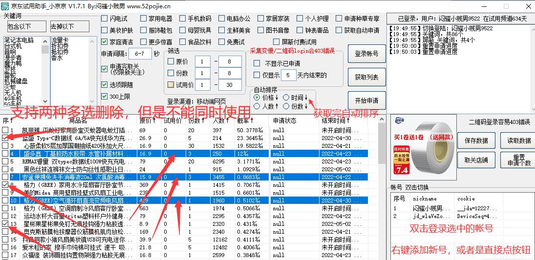The height and width of the screenshot is (260, 535).
Task: Tick the checkbox of row 1 凯丽雅
Action: tap(5, 130)
